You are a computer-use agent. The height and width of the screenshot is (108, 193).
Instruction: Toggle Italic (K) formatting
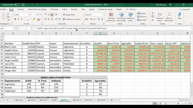click(18, 19)
